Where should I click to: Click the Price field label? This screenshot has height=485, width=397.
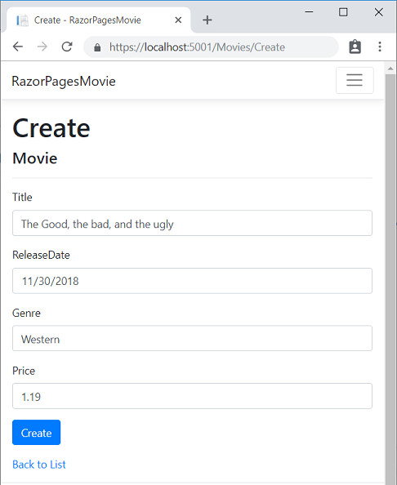(24, 371)
